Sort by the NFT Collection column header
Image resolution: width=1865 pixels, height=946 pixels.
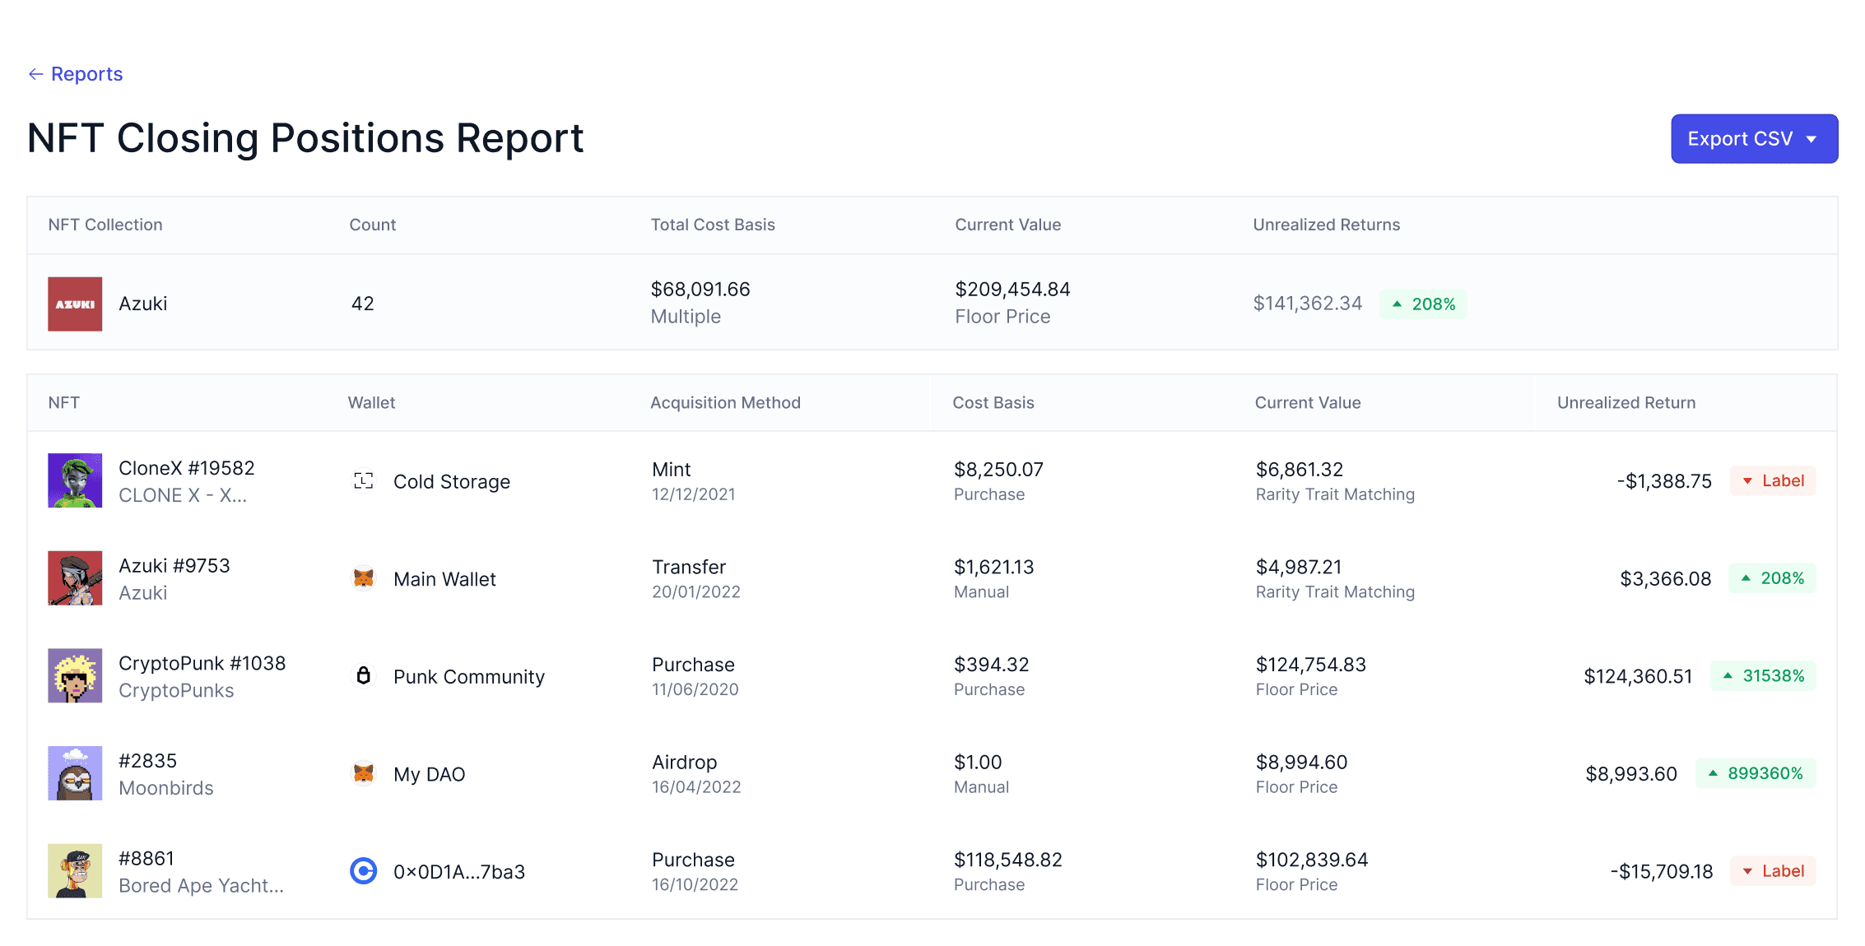tap(105, 225)
